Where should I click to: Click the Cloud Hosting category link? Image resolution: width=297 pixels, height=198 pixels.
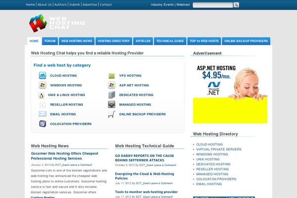(x=63, y=76)
